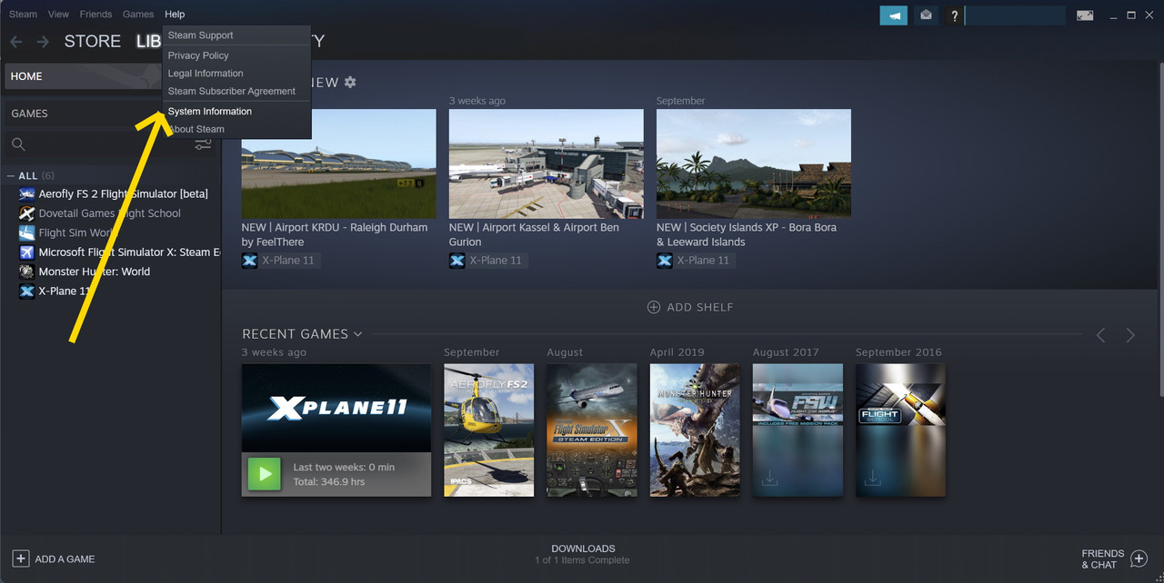Click download icon on Flight Sim World cover
This screenshot has width=1164, height=583.
(x=769, y=478)
